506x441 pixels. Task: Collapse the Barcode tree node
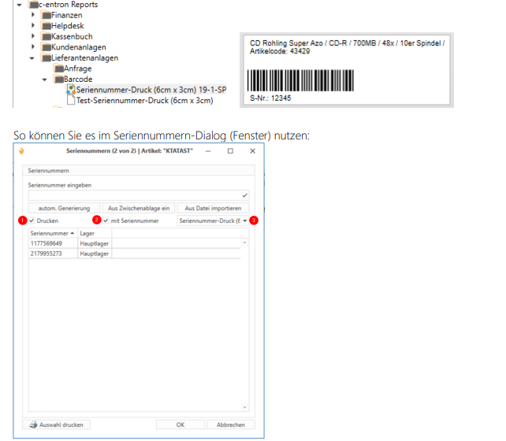click(x=44, y=80)
